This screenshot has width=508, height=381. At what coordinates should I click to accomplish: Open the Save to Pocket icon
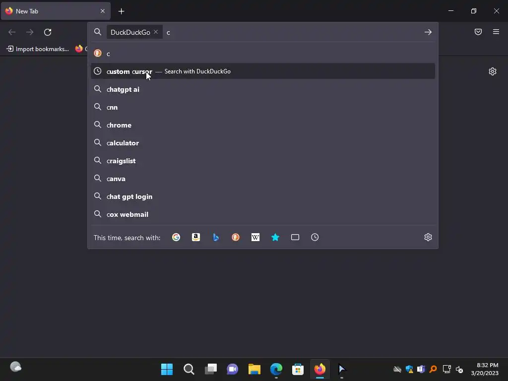(x=478, y=32)
